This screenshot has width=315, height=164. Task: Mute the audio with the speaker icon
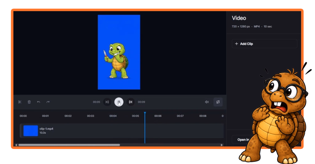(207, 102)
